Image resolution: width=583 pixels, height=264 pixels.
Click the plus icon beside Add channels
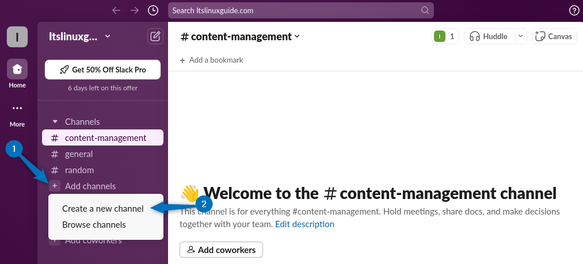click(x=55, y=186)
